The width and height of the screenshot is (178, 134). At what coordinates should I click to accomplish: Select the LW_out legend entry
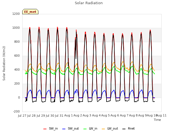(110, 128)
